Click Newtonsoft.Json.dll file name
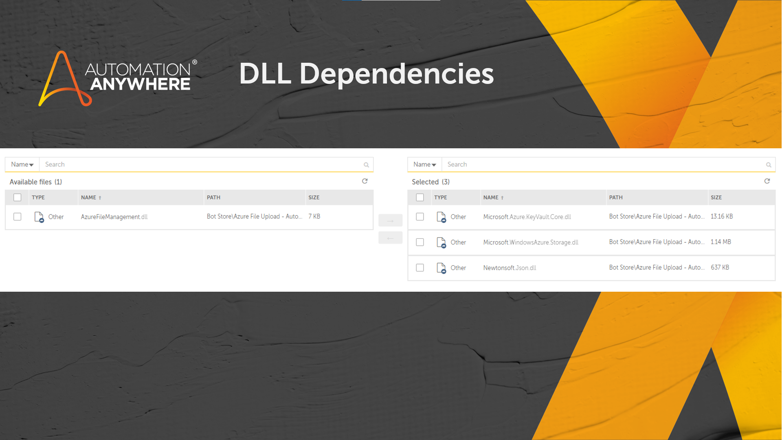 [x=510, y=268]
